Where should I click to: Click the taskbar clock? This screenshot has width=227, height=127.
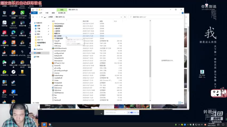pos(211,124)
